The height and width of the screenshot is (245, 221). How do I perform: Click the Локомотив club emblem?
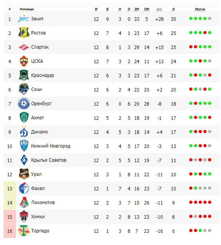click(x=24, y=202)
